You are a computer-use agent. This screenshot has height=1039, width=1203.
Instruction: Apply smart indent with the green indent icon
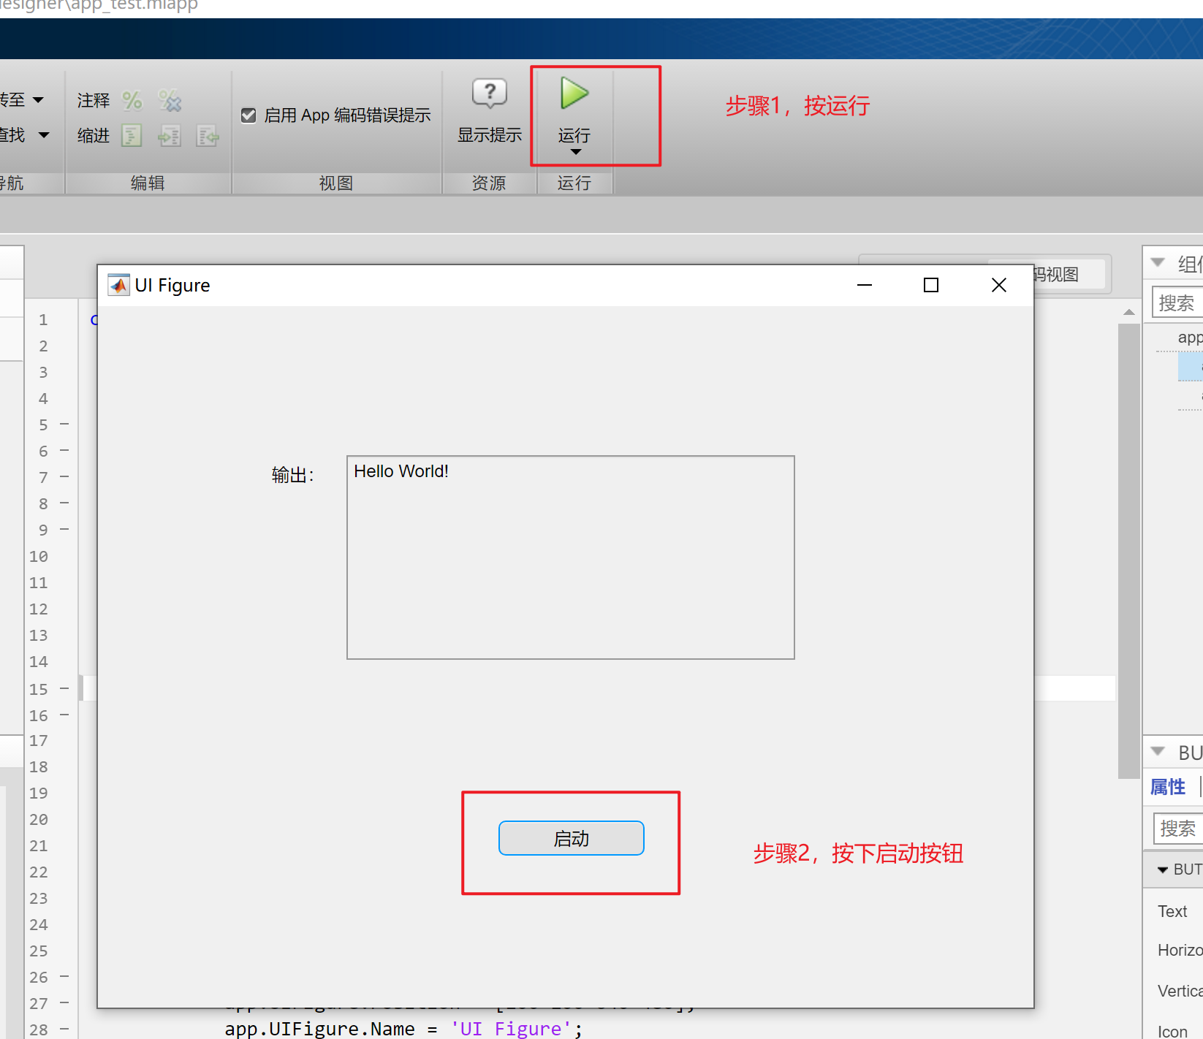pyautogui.click(x=132, y=136)
